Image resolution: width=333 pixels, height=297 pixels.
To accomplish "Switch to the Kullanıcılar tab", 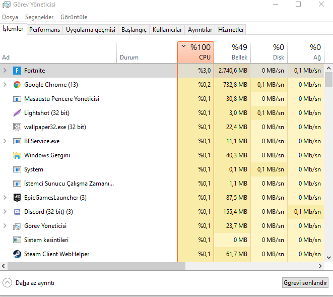I will click(x=167, y=30).
